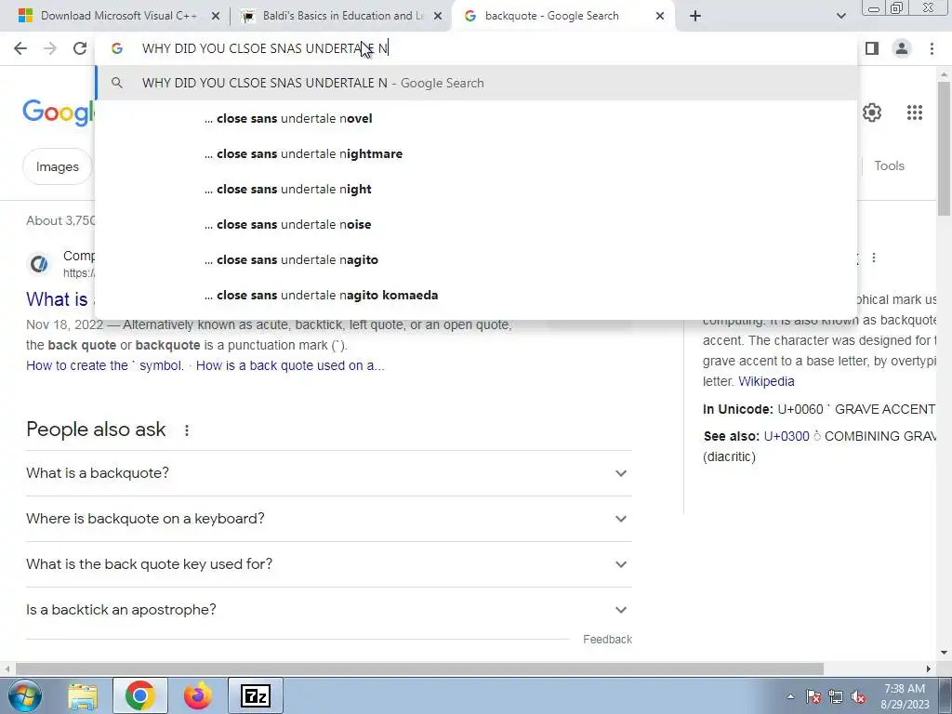
Task: Open the side panel icon
Action: pyautogui.click(x=872, y=48)
